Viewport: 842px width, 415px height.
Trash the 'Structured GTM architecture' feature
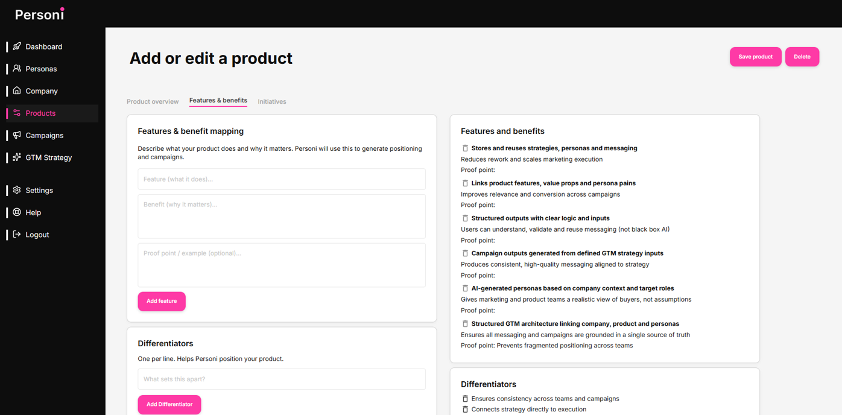click(x=465, y=324)
